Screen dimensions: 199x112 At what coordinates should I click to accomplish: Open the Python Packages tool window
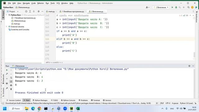tap(40, 100)
